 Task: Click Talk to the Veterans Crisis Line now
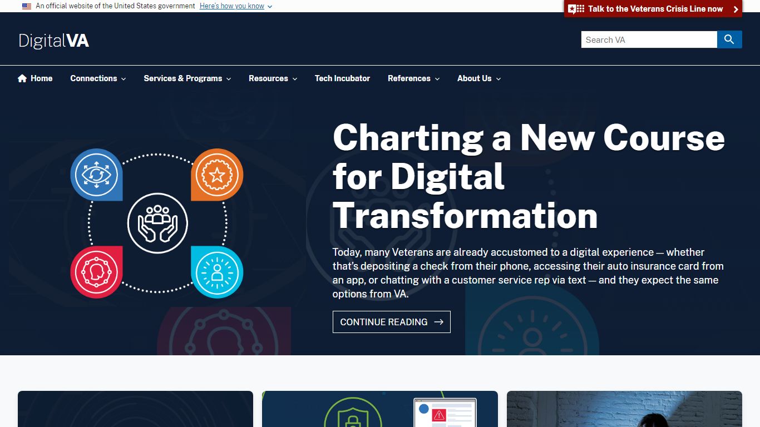653,9
